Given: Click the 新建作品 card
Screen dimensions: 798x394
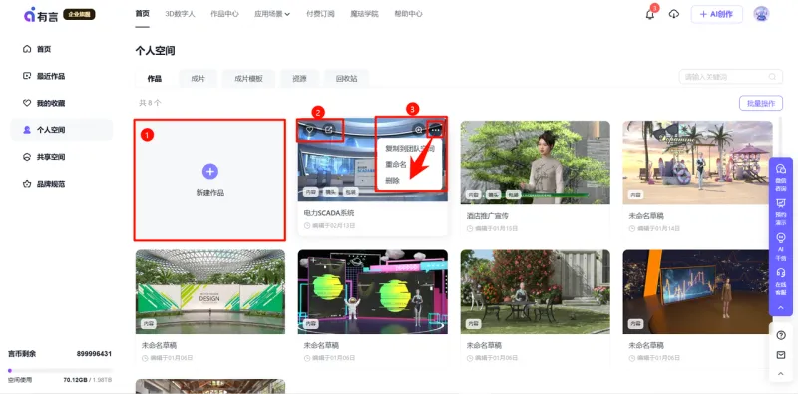Looking at the screenshot, I should point(209,180).
